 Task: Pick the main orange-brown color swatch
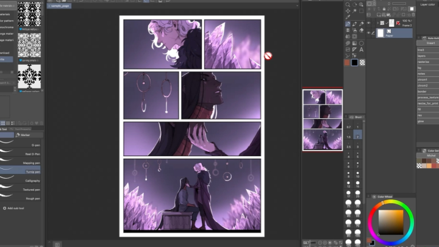click(x=347, y=62)
